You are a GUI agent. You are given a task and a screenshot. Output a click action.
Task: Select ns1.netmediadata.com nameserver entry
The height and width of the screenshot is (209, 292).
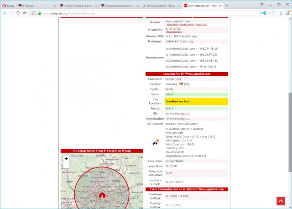[x=192, y=55]
